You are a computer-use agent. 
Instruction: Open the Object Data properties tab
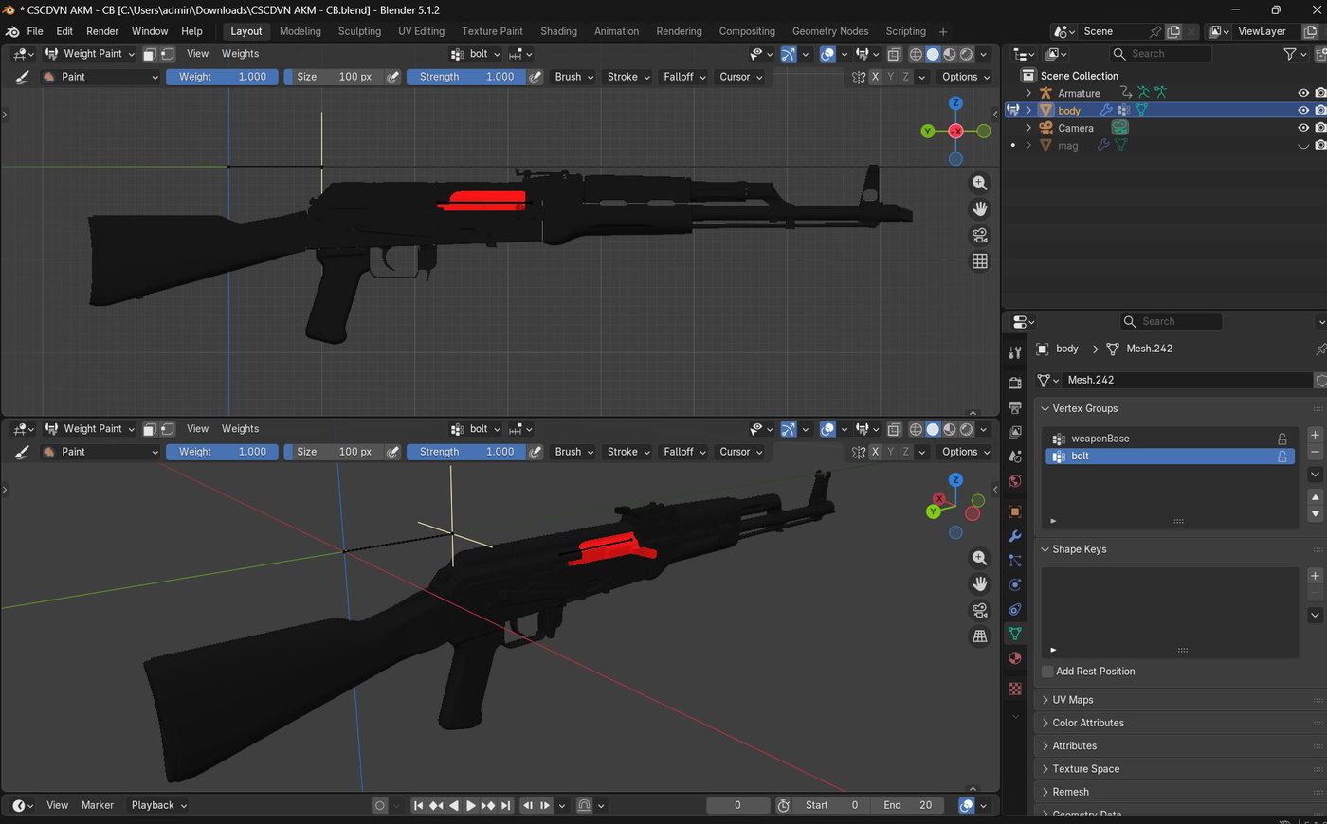(1015, 634)
